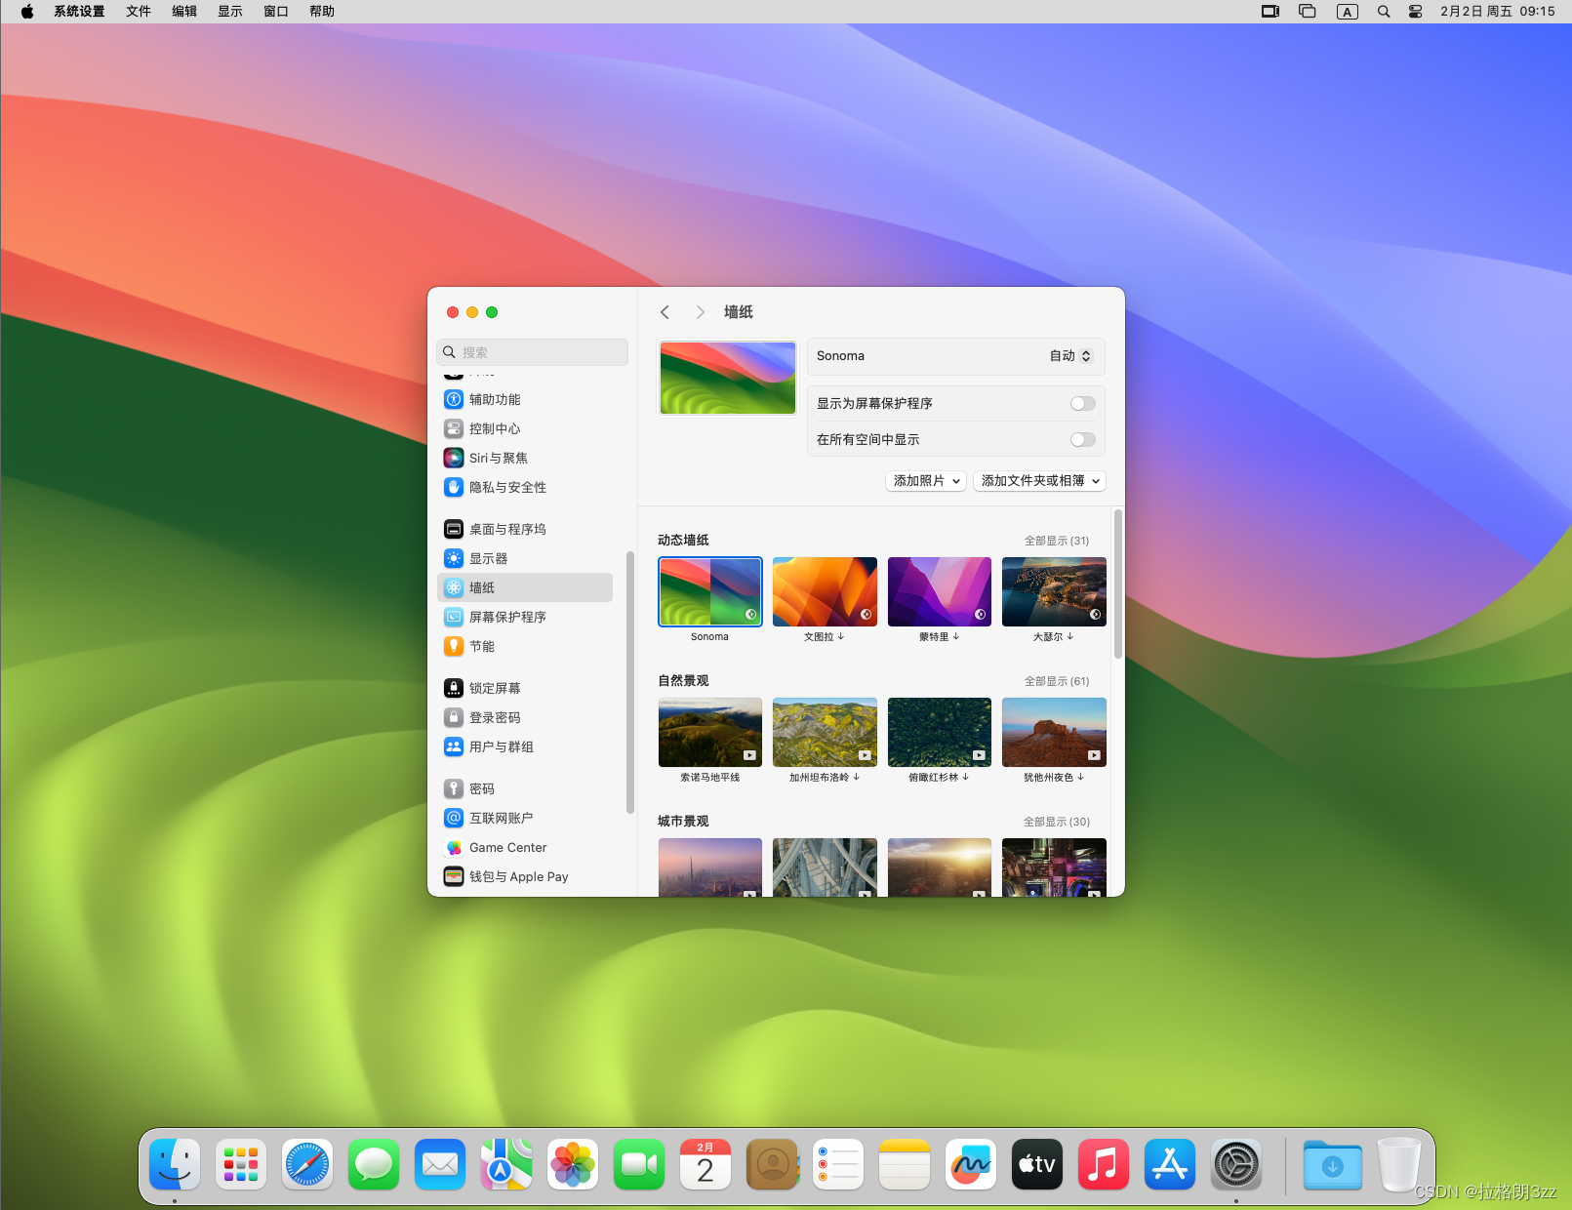
Task: Open Safari from the Dock
Action: coord(307,1164)
